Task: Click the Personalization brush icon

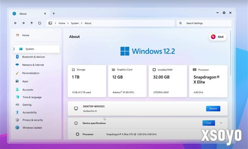Action: coord(17,73)
